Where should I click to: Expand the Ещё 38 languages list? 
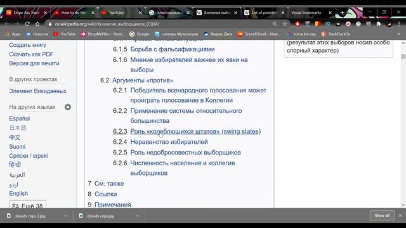(x=27, y=205)
